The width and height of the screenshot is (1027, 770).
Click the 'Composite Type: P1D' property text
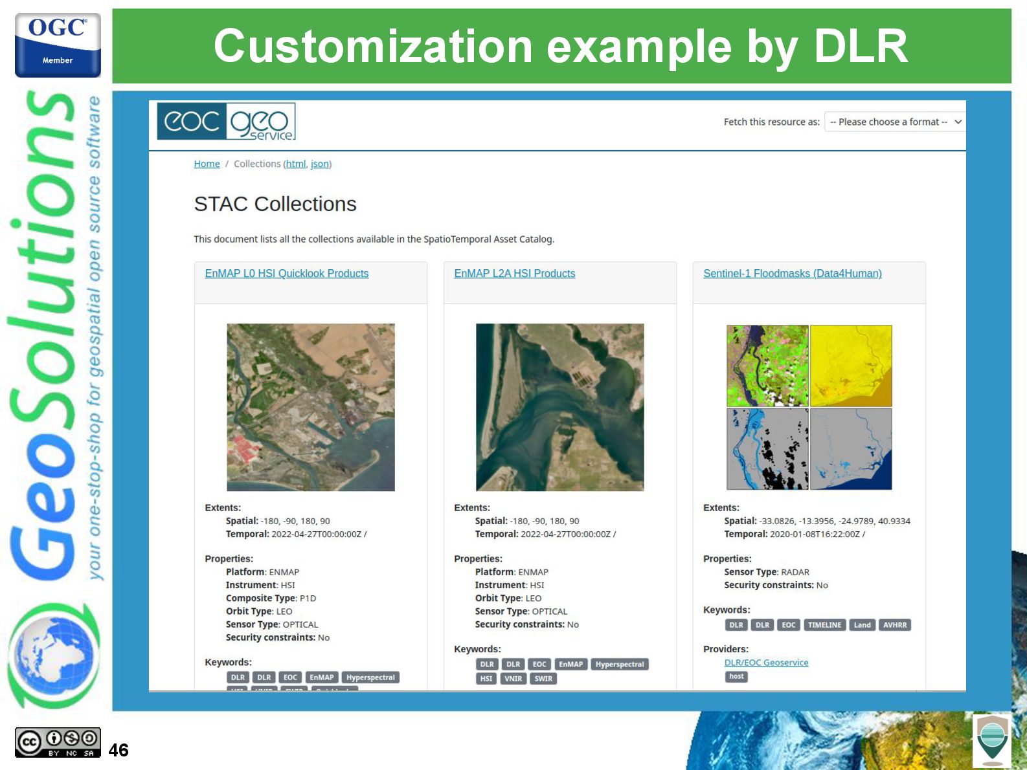[271, 598]
